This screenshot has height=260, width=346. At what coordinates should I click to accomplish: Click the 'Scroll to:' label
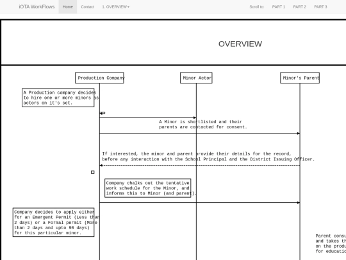(x=257, y=7)
